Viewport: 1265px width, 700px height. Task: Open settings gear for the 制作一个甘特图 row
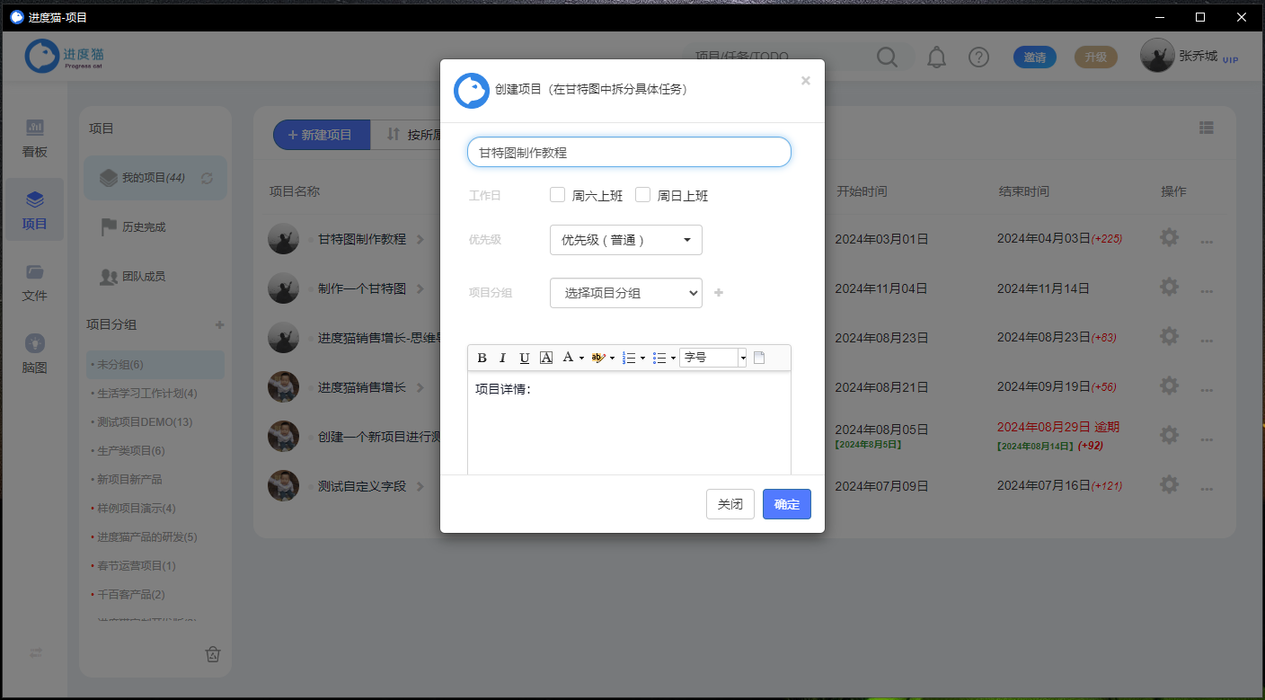click(x=1169, y=288)
